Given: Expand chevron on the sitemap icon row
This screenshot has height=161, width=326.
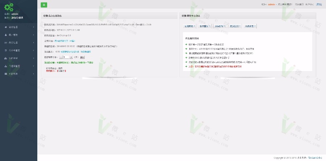Looking at the screenshot, I should pyautogui.click(x=34, y=66).
